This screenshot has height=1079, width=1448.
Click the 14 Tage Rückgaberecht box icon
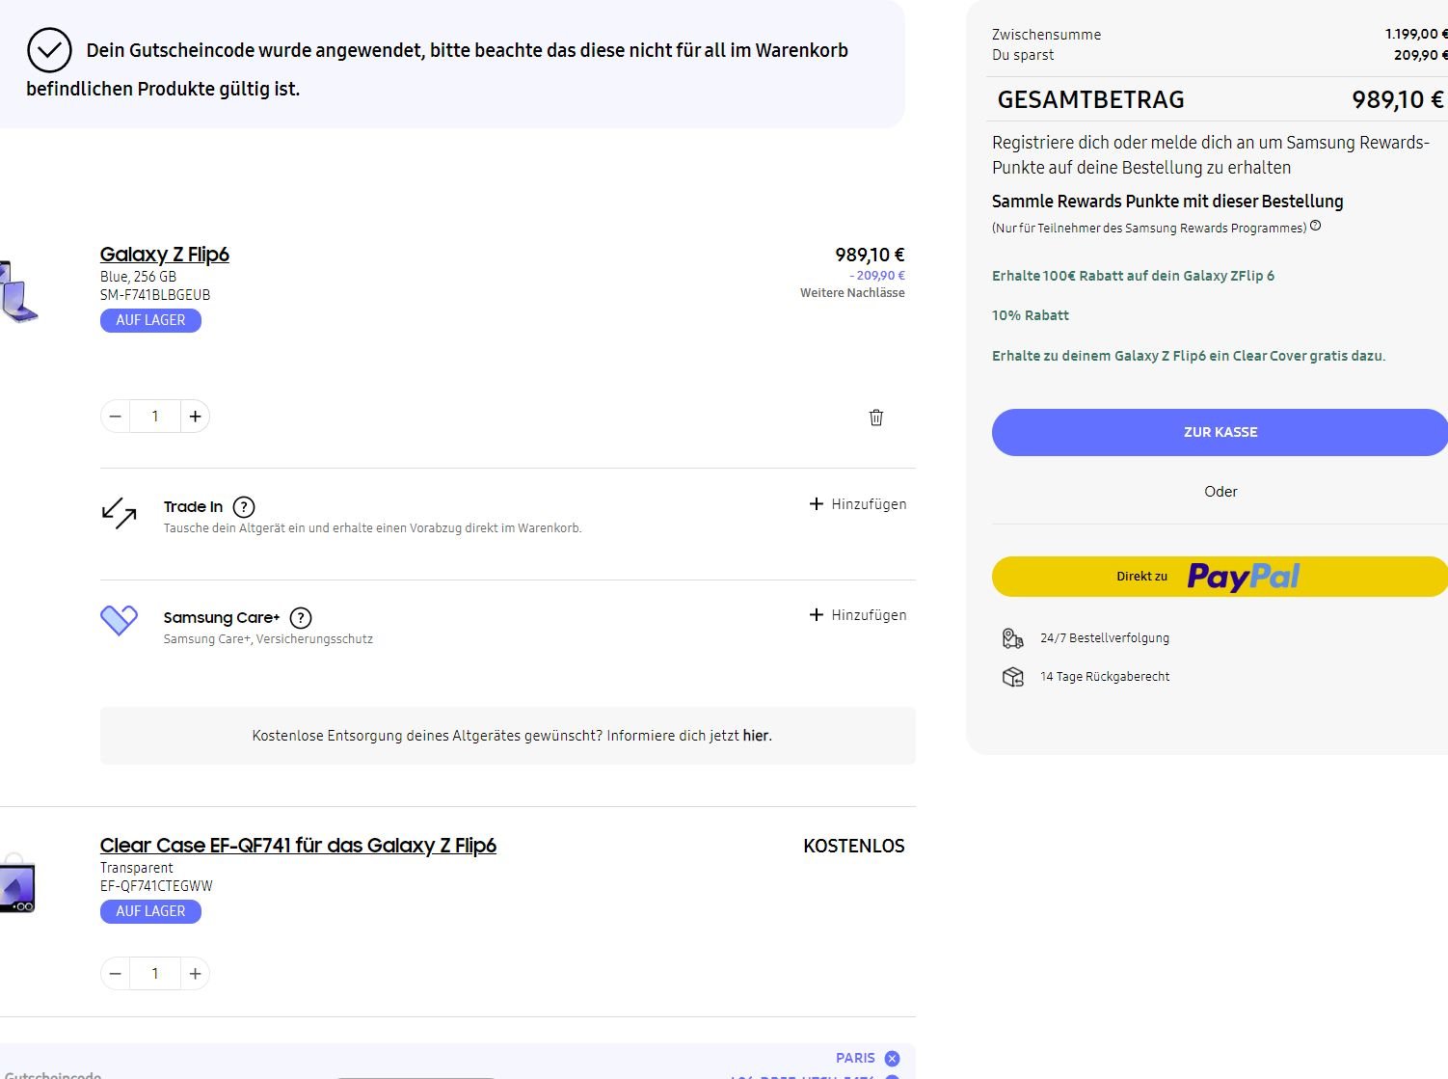[x=1012, y=677]
